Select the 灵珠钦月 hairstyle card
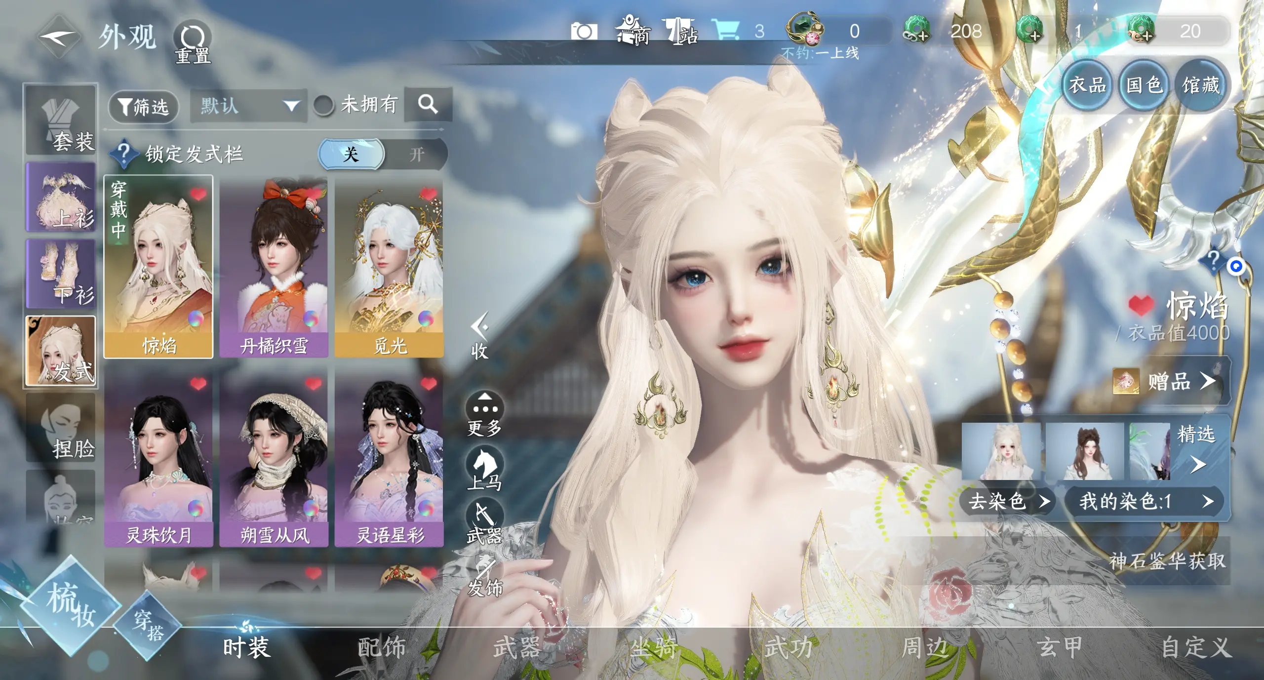1264x680 pixels. click(x=158, y=457)
